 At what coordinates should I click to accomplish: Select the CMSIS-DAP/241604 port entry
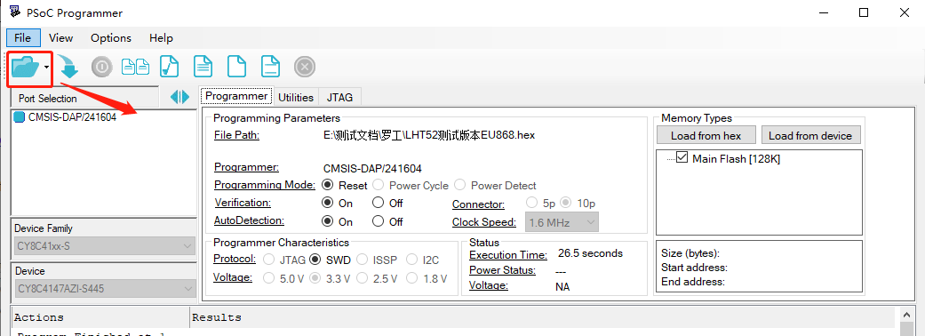66,117
